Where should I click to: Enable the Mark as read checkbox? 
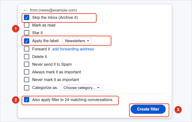pos(27,25)
